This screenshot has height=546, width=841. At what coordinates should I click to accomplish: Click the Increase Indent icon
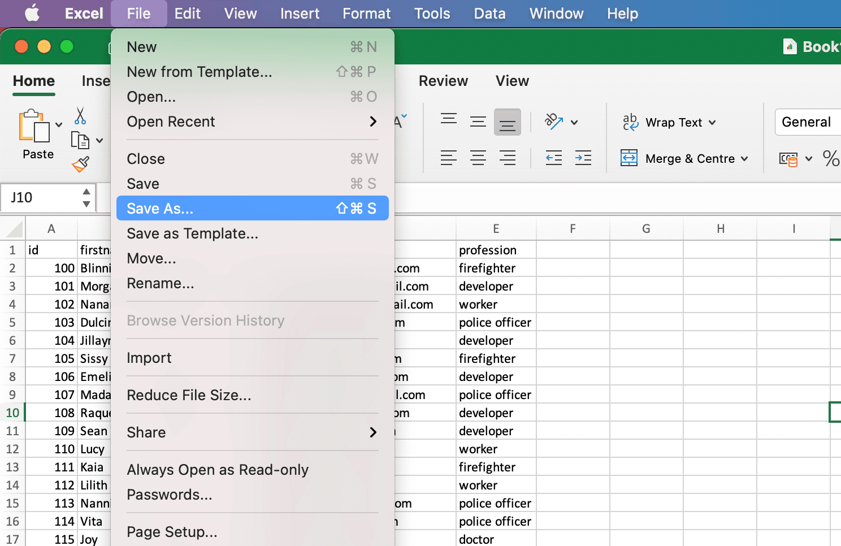583,158
